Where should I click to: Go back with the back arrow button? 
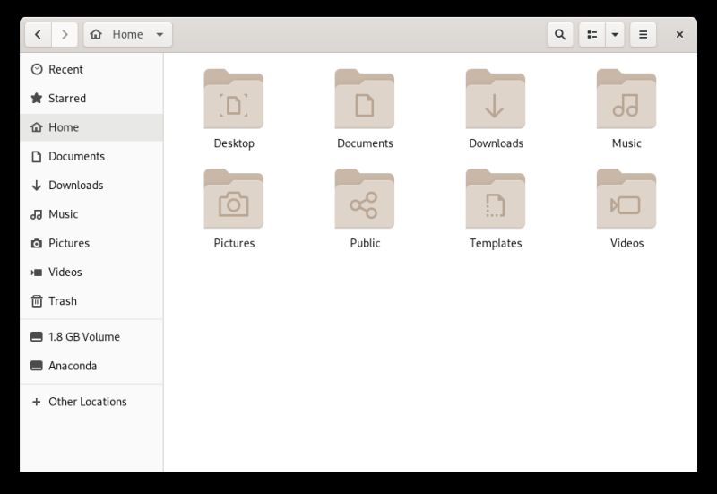coord(39,34)
